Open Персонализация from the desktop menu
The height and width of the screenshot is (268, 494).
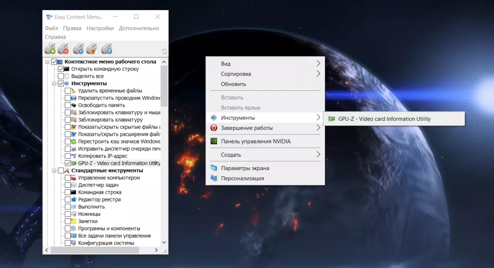pos(242,178)
